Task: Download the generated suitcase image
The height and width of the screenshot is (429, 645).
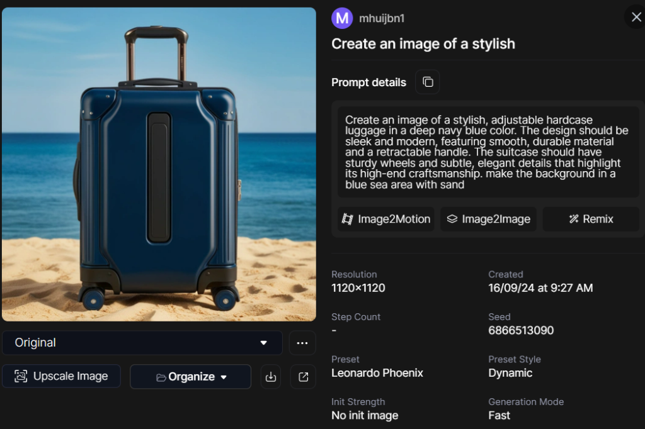Action: (271, 377)
